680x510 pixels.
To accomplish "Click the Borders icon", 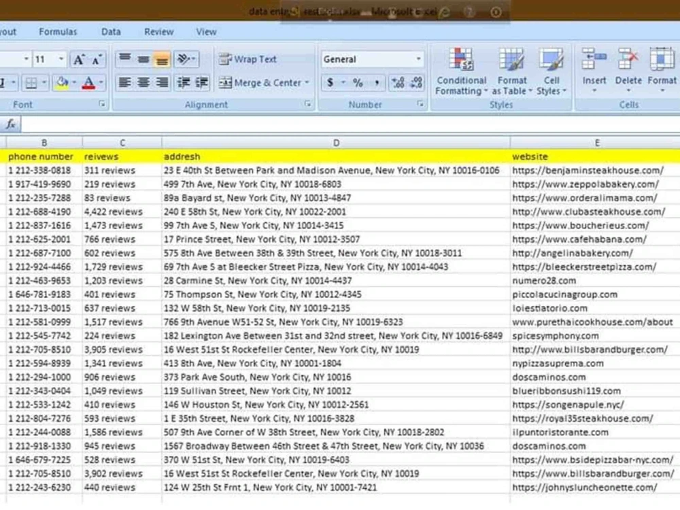I will tap(31, 82).
